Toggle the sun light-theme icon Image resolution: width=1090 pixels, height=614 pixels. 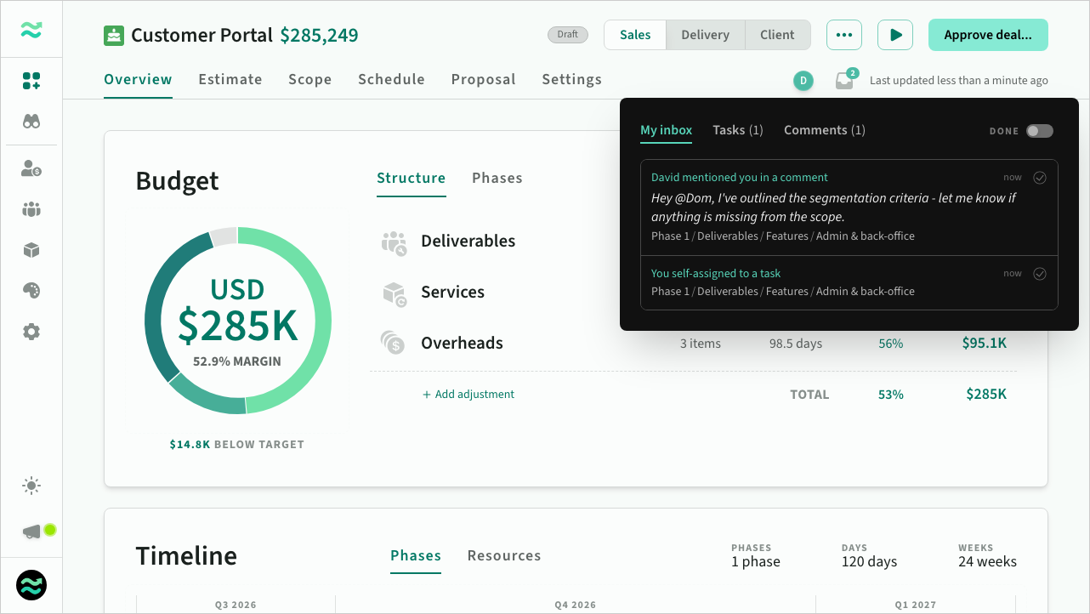click(x=31, y=486)
